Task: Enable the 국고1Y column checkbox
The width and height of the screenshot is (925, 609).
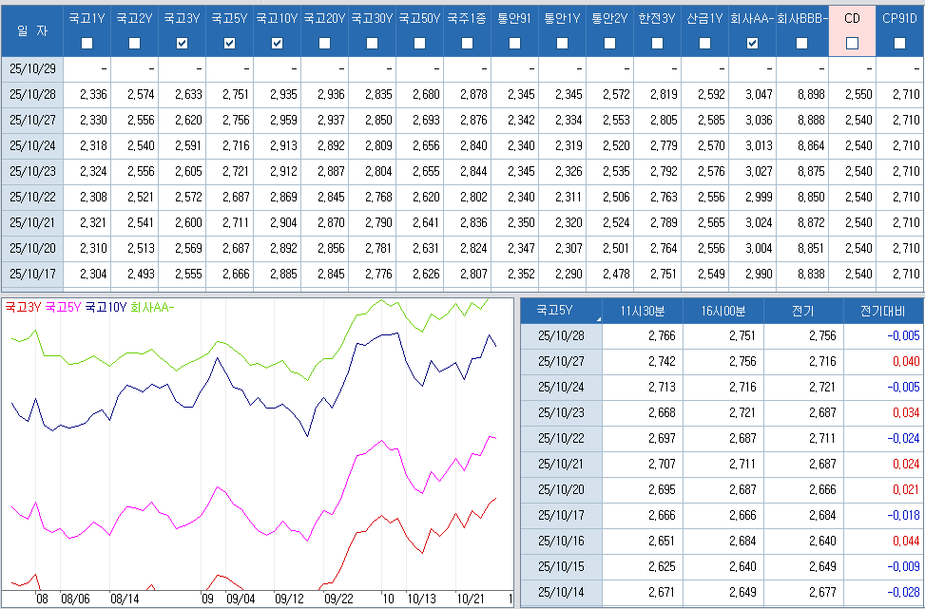Action: (x=87, y=43)
